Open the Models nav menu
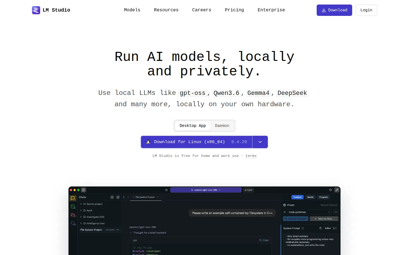 point(132,10)
